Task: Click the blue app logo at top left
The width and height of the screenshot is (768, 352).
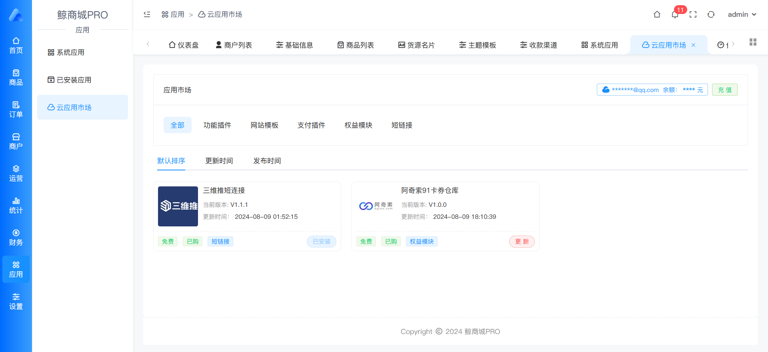Action: [x=16, y=15]
